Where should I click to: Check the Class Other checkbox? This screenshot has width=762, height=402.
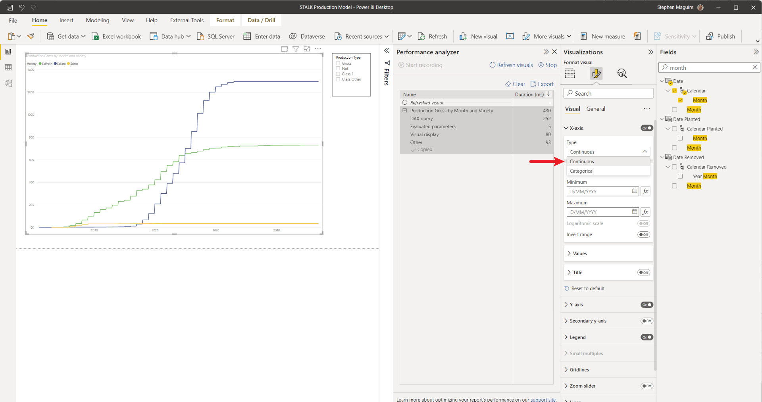(338, 79)
